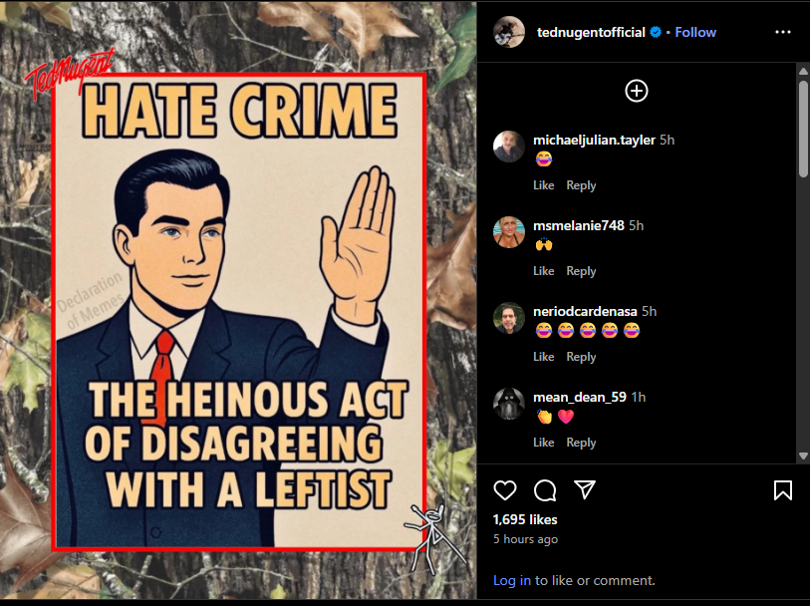
Task: Open the Hate Crime meme image
Action: point(238,301)
